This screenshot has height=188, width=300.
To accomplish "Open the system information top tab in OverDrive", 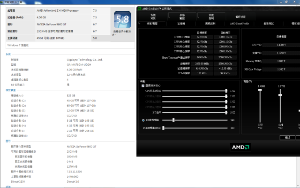I will tap(153, 17).
